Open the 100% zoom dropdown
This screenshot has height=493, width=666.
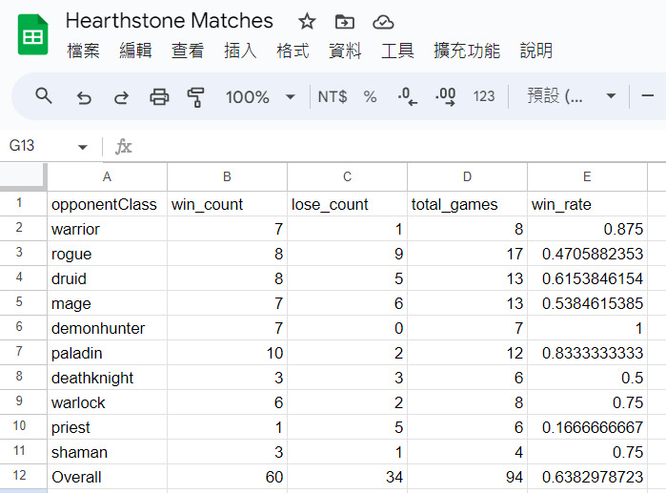pos(260,97)
